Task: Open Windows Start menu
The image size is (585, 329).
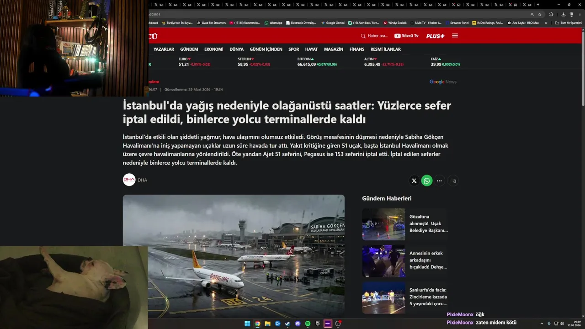Action: [x=247, y=324]
